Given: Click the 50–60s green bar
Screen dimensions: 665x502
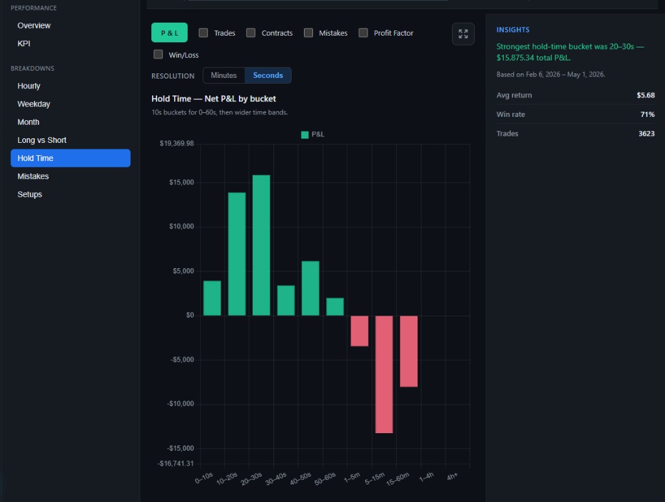Looking at the screenshot, I should tap(335, 307).
